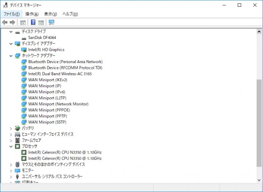Viewport: 263px width, 192px height.
Task: Collapse the ネットワーク アダプター tree node
Action: [11, 56]
